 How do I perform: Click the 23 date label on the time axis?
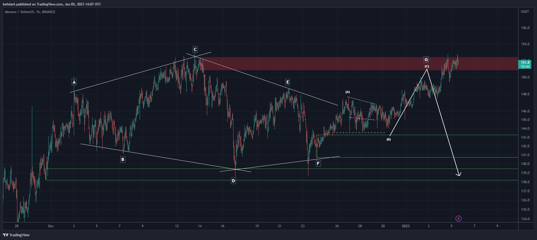click(x=303, y=226)
